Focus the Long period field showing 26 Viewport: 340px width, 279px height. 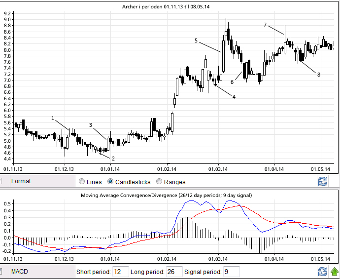173,272
